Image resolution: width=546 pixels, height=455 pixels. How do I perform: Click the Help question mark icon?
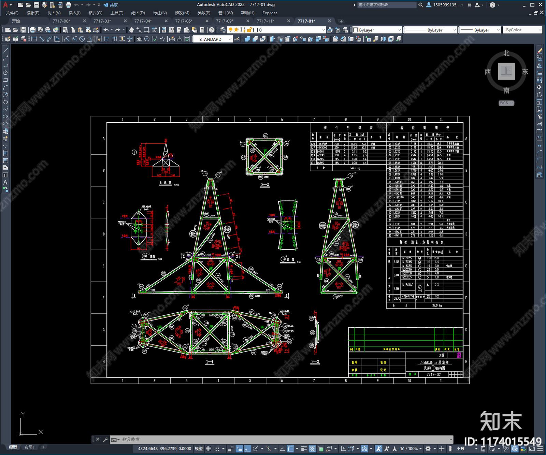212,30
